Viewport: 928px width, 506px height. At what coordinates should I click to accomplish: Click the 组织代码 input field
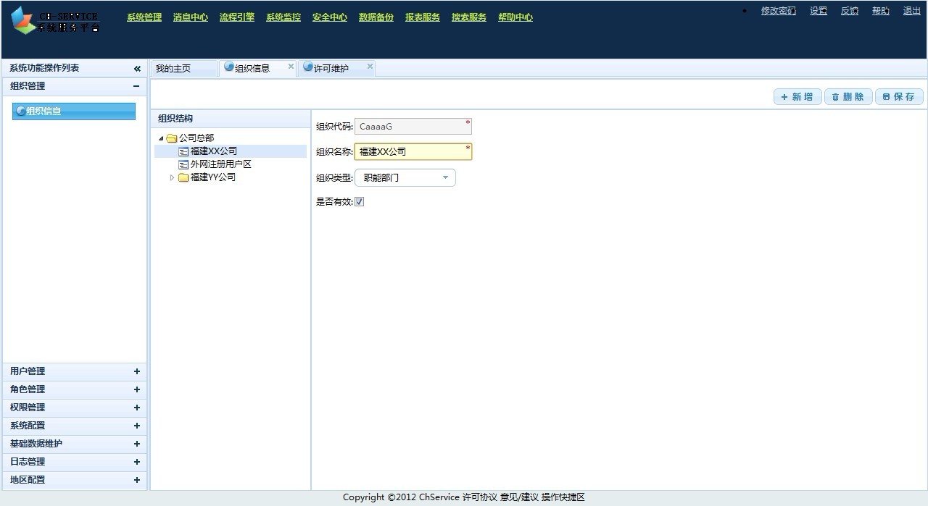pyautogui.click(x=413, y=127)
